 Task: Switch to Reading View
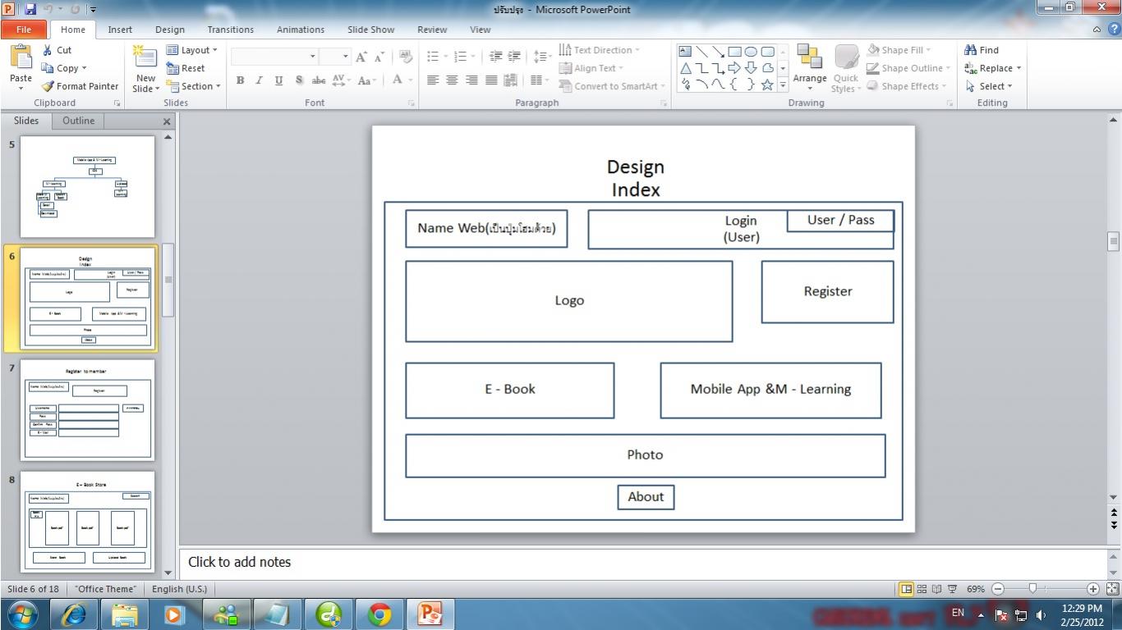pos(936,589)
